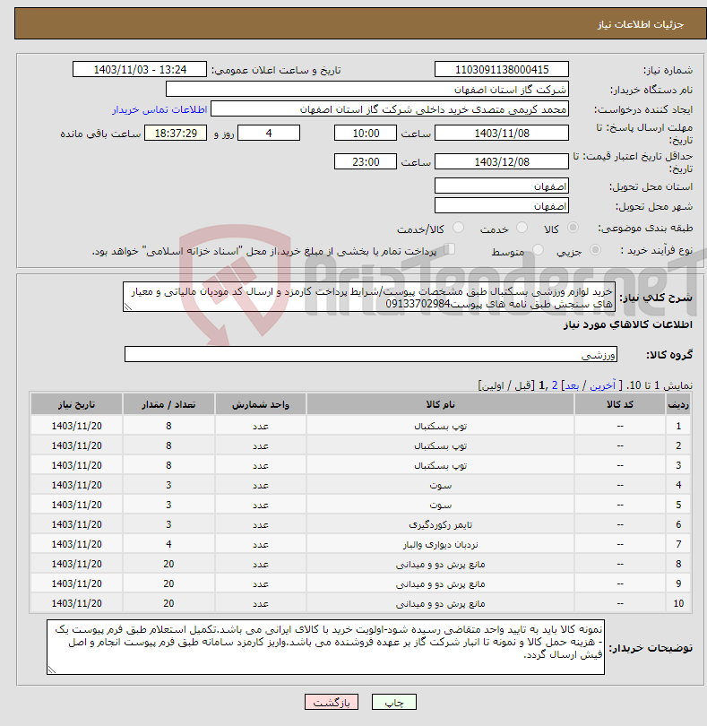Click the delivery province field اصفهان
Image resolution: width=707 pixels, height=726 pixels.
[502, 186]
